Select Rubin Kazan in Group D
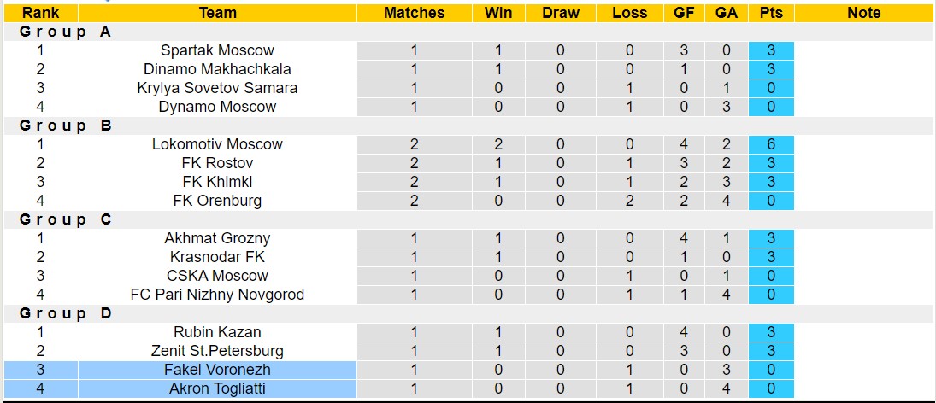The height and width of the screenshot is (403, 936). (x=217, y=332)
